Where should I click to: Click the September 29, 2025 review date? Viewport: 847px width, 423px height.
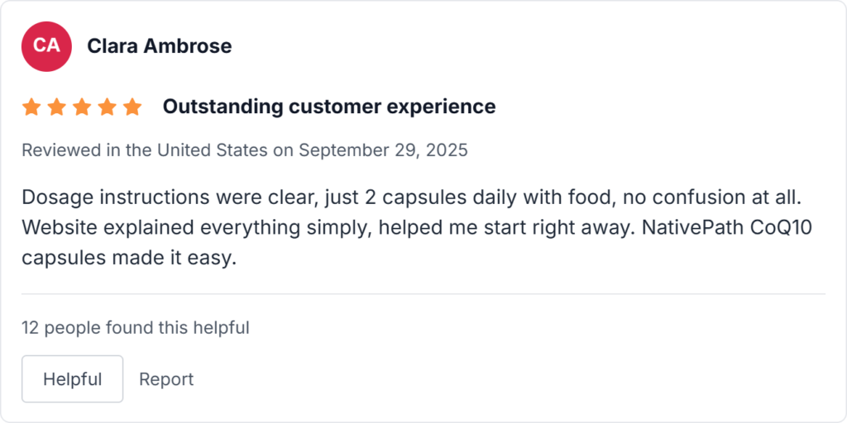(x=383, y=150)
